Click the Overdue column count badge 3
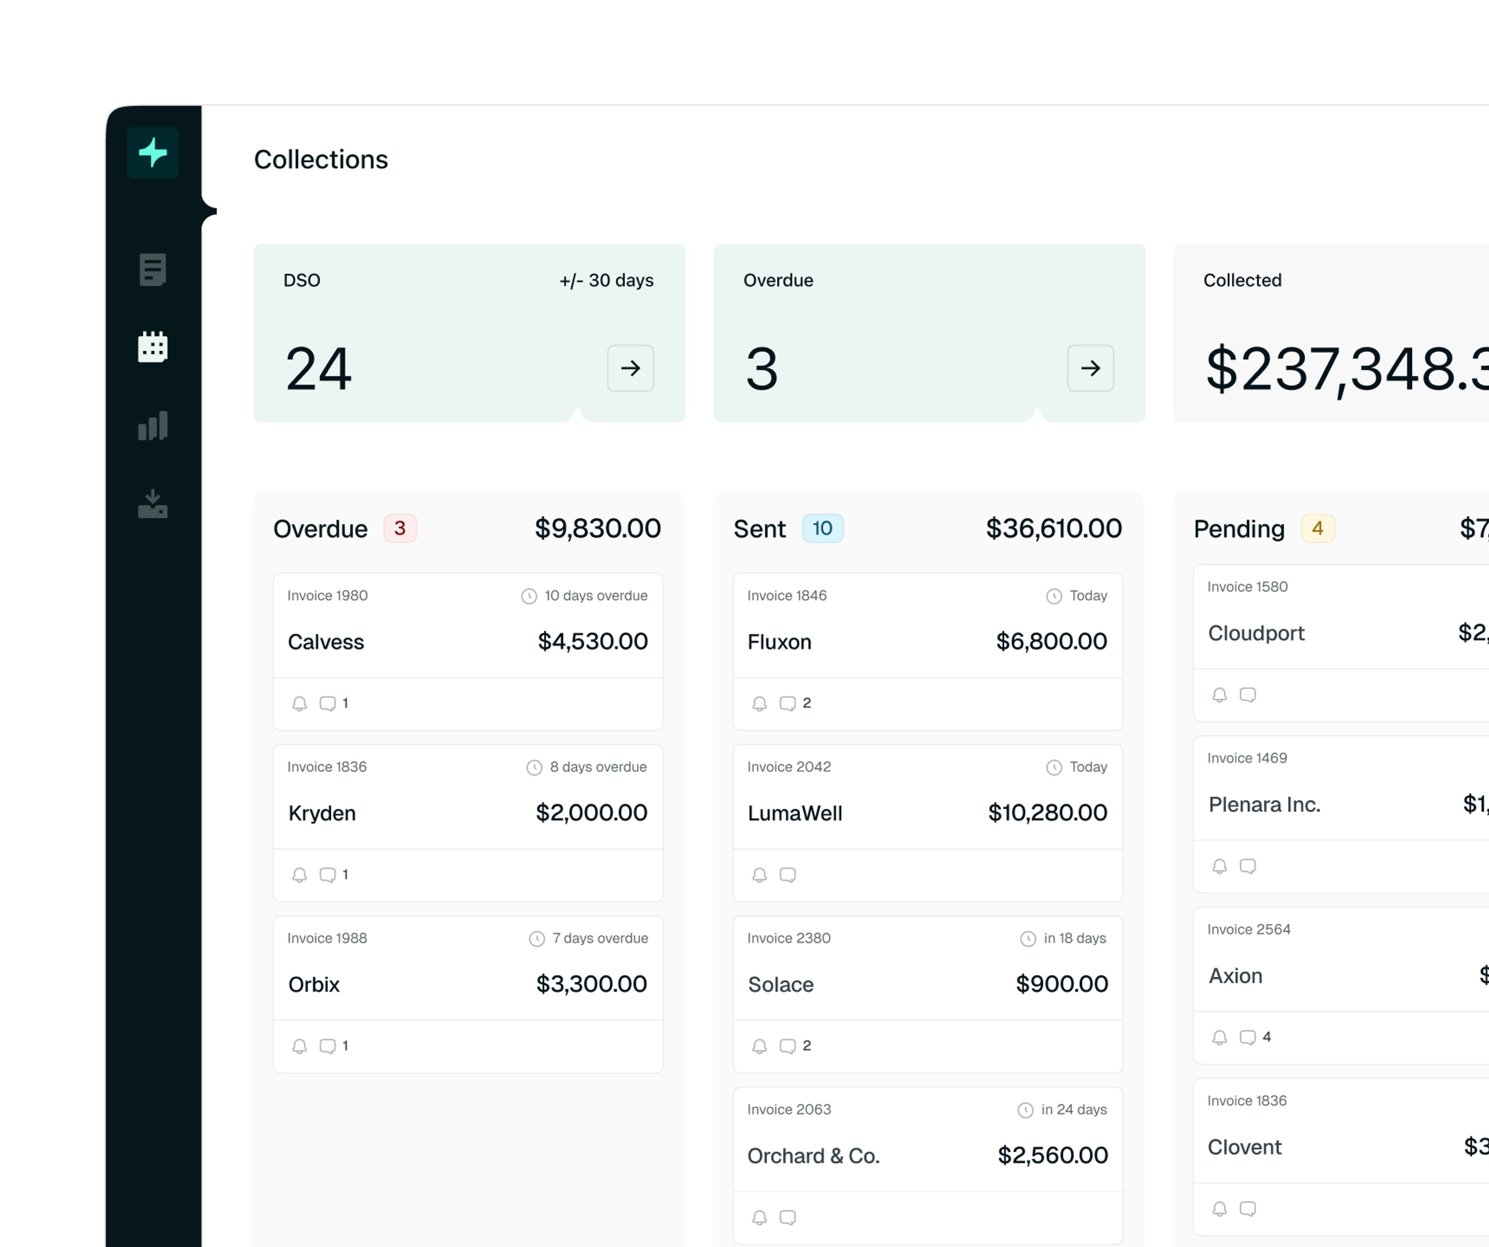Viewport: 1489px width, 1247px height. point(400,528)
